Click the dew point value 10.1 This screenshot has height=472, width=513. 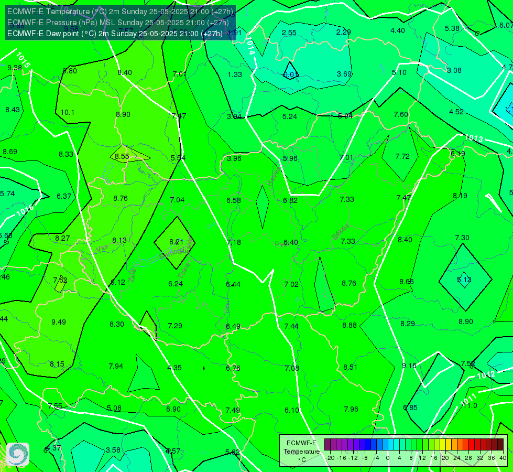click(x=68, y=112)
